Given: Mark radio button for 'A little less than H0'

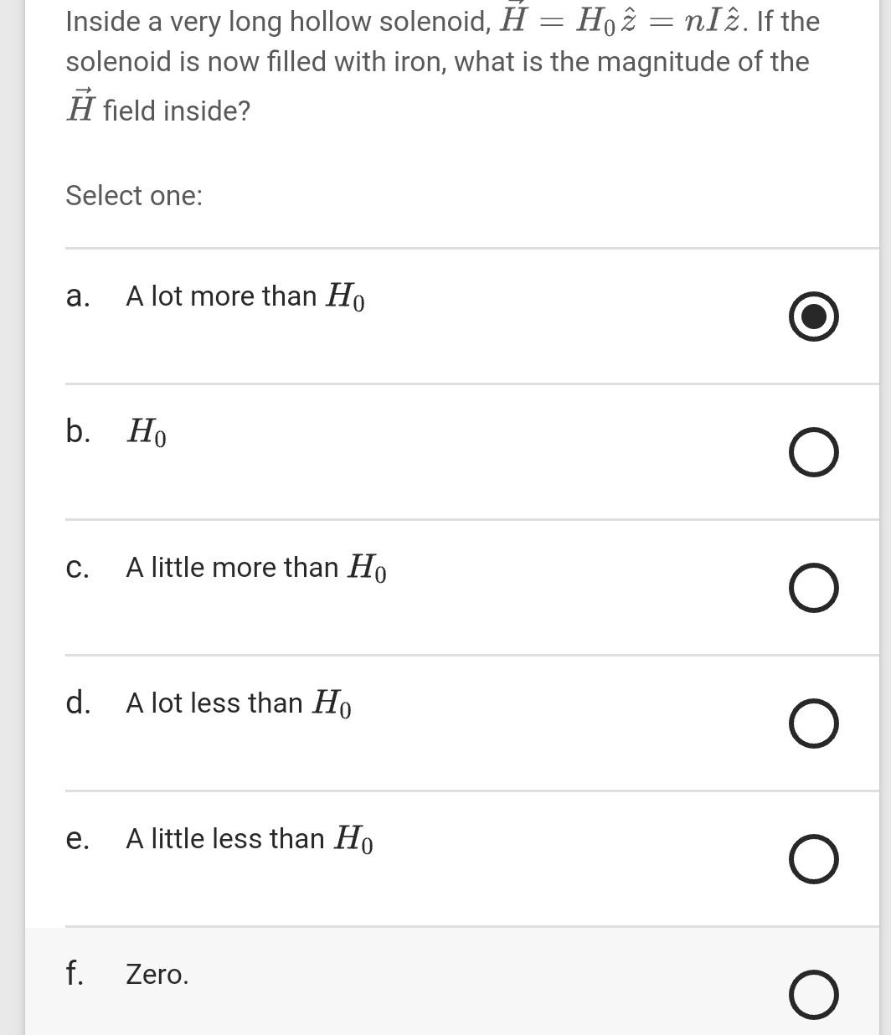Looking at the screenshot, I should tap(813, 859).
